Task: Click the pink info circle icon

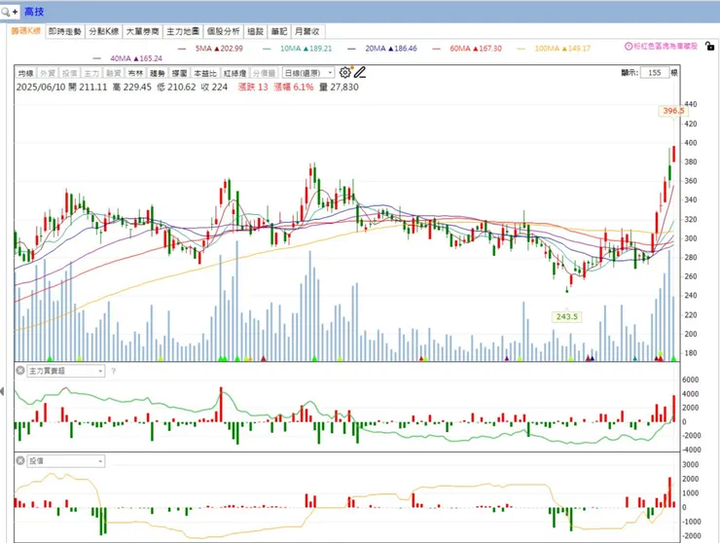Action: (x=629, y=47)
